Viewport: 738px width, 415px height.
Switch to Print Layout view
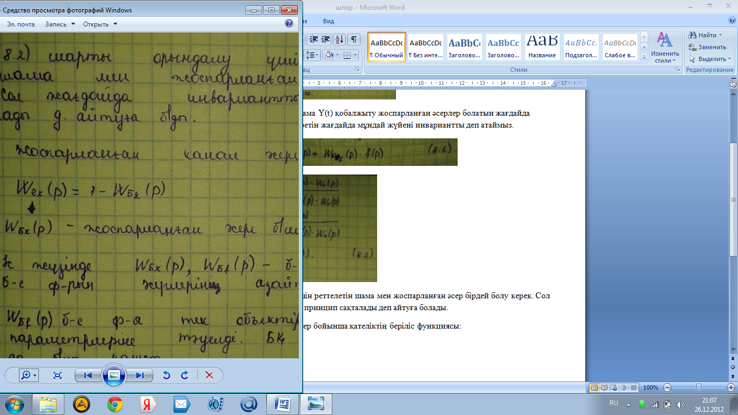(594, 387)
